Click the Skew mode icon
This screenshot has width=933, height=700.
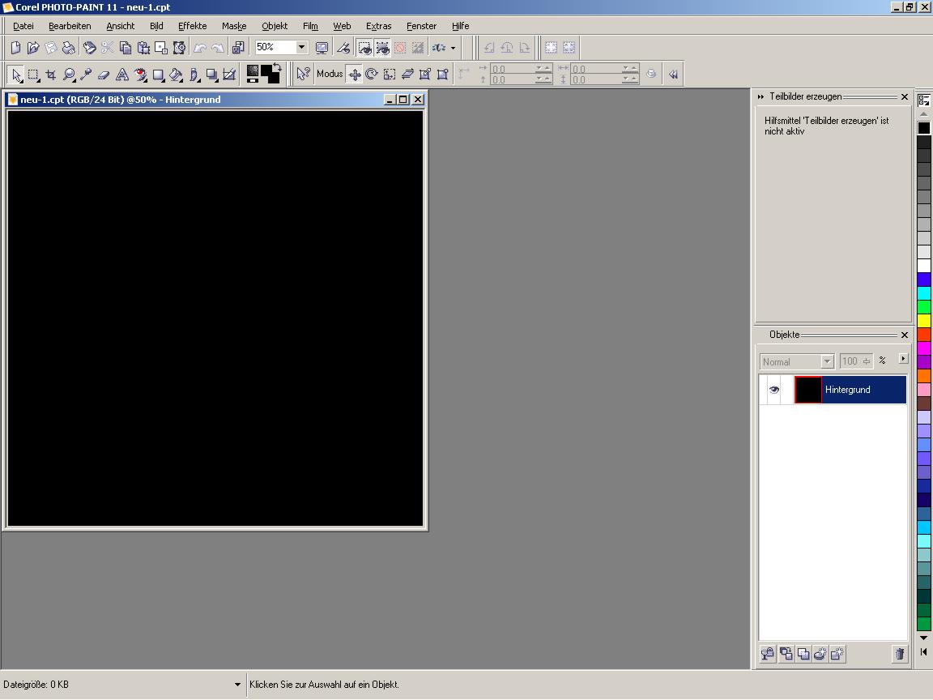tap(407, 74)
